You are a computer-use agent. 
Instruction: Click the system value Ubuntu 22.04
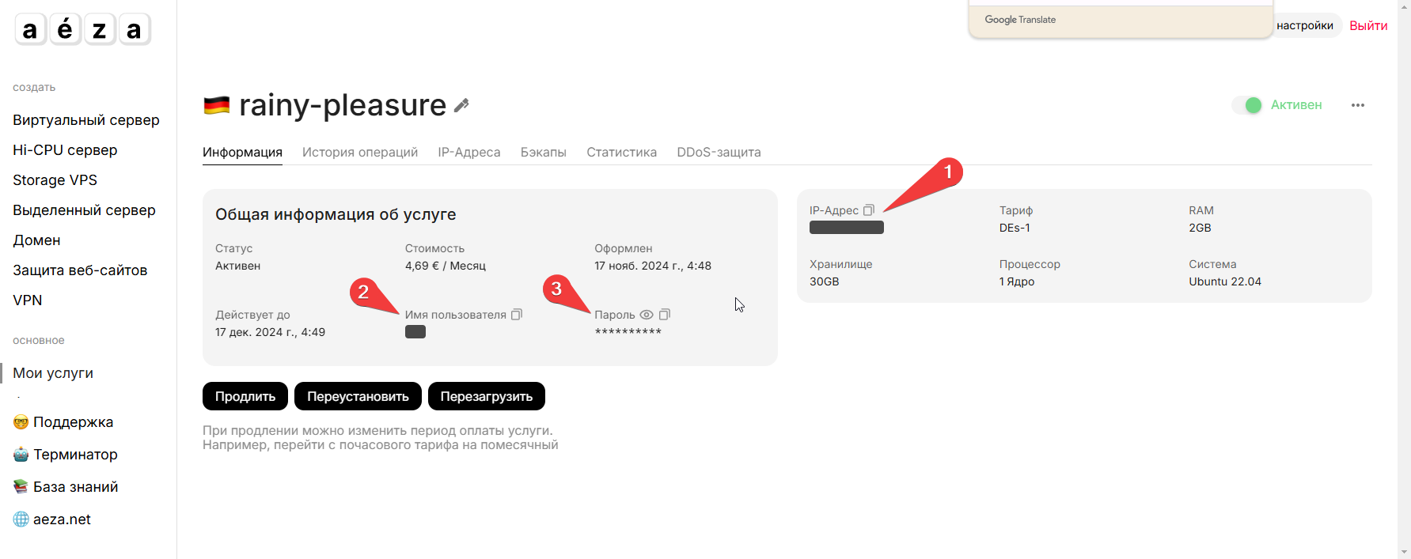pyautogui.click(x=1225, y=281)
